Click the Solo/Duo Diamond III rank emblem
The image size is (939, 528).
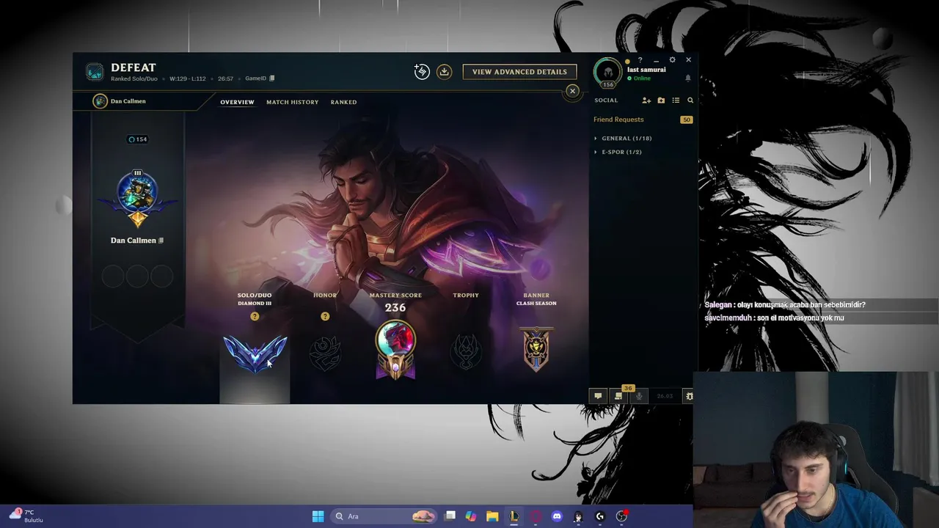(255, 353)
